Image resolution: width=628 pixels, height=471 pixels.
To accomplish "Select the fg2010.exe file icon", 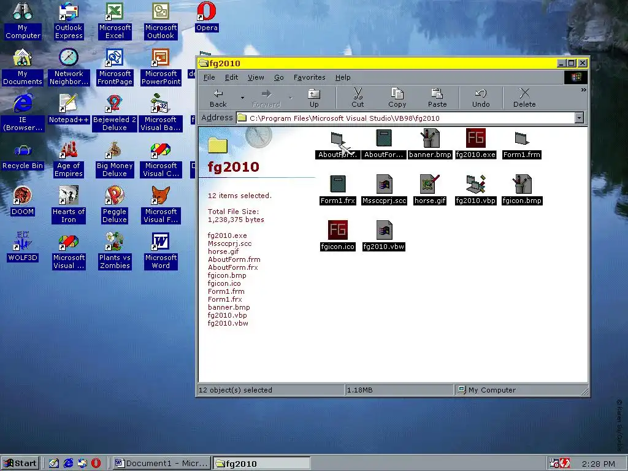I will [x=475, y=139].
